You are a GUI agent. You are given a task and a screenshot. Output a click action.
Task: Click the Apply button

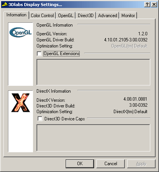141,164
